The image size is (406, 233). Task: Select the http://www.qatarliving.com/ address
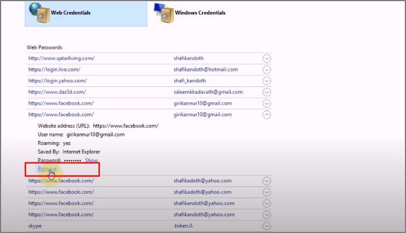tap(60, 58)
